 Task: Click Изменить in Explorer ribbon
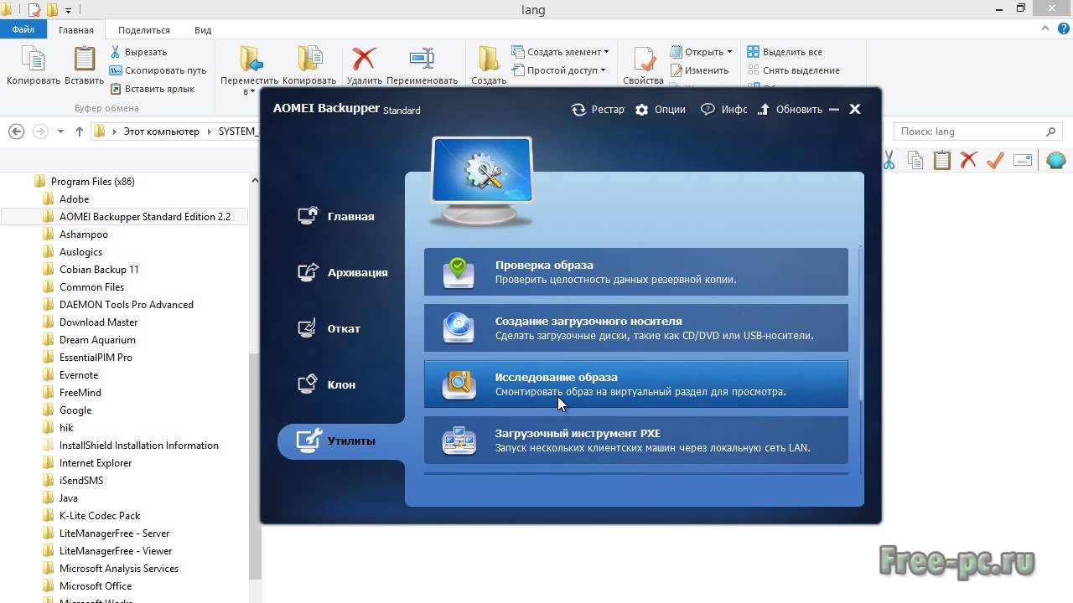(699, 70)
